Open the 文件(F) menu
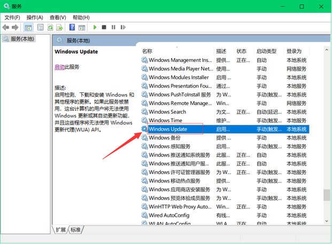The image size is (332, 244). (x=12, y=18)
